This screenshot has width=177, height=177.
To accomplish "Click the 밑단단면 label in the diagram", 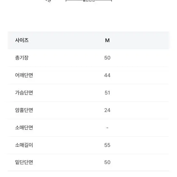I will pyautogui.click(x=89, y=1).
